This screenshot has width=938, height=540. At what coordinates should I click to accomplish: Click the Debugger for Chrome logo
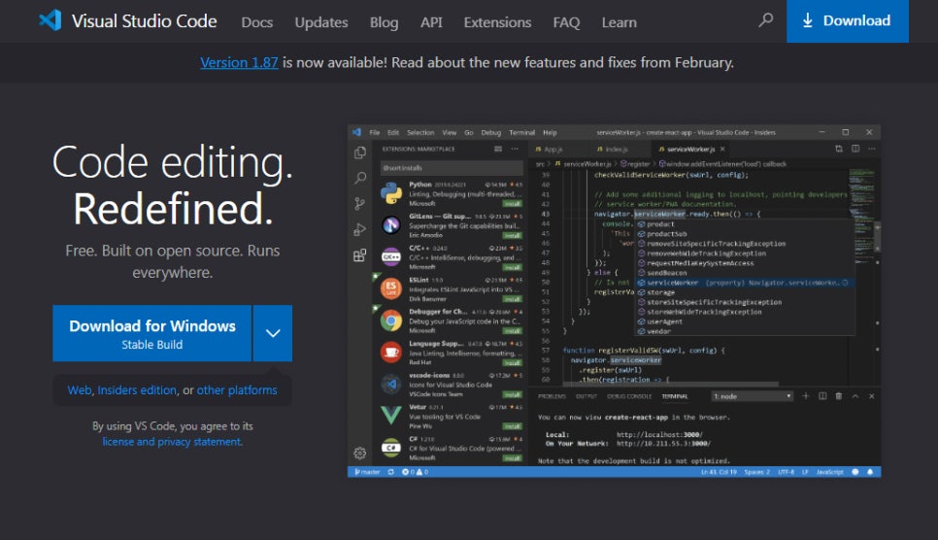point(391,321)
